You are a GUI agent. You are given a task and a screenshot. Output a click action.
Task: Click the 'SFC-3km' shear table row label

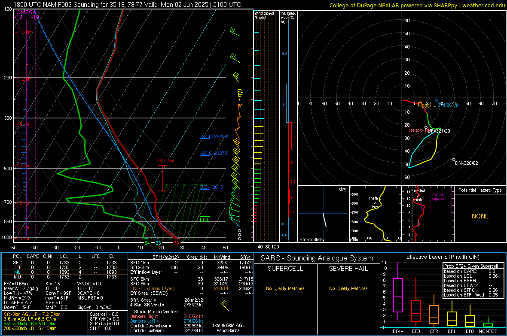click(139, 267)
